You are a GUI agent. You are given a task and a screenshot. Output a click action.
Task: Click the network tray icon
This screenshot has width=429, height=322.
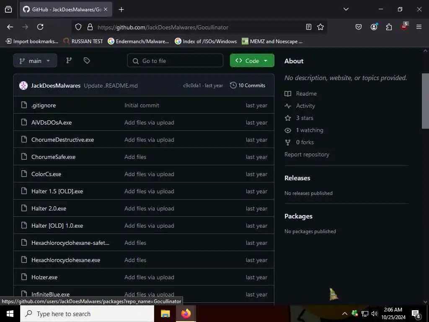365,314
